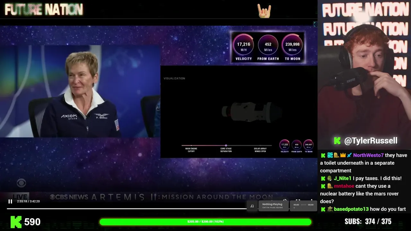411x231 pixels.
Task: Click the Kick badge before NorthWesto7
Action: 323,155
